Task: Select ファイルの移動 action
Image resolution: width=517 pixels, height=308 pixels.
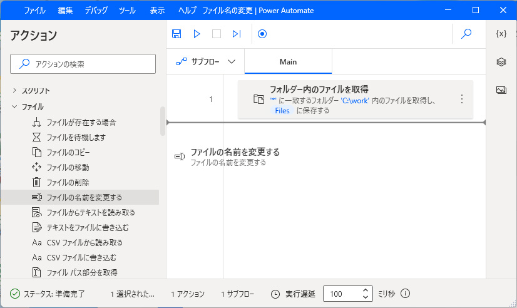Action: click(68, 168)
